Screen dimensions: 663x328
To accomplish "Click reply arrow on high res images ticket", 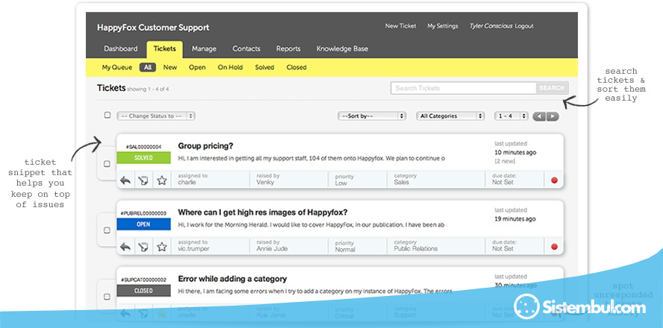I will pyautogui.click(x=125, y=247).
